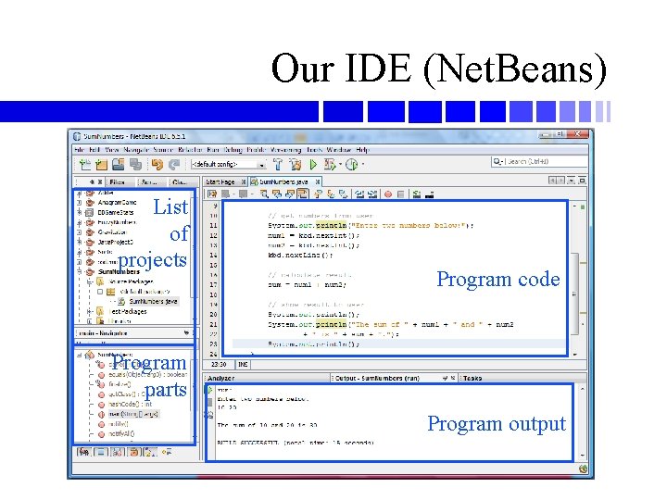Close the SumNumbers.java editor tab

[318, 181]
